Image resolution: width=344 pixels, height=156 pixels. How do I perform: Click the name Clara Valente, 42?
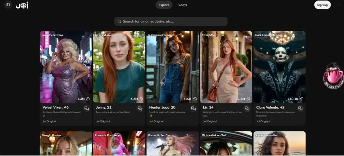tap(270, 107)
